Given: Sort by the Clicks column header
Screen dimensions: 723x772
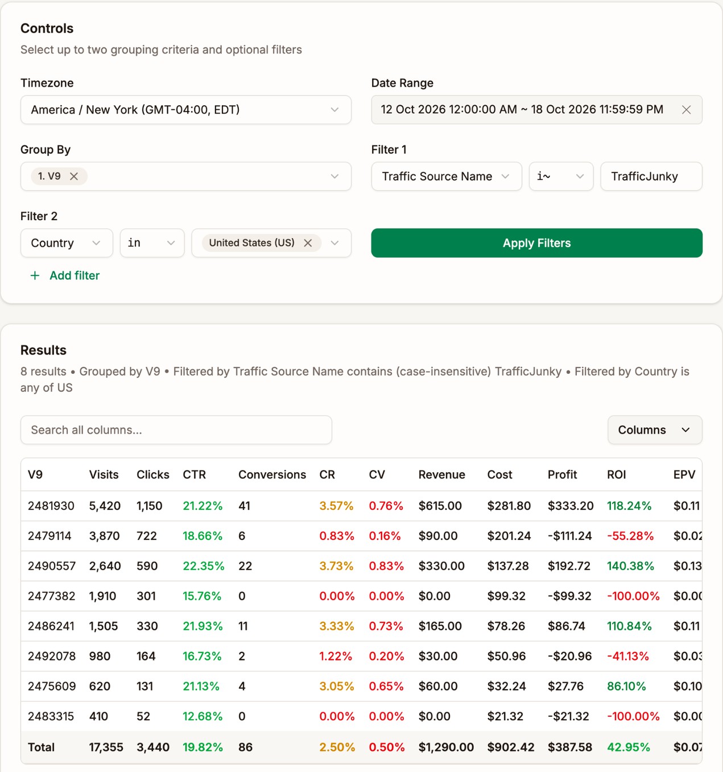Looking at the screenshot, I should click(x=153, y=474).
